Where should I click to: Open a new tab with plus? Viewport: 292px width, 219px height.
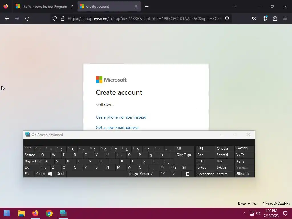click(147, 7)
